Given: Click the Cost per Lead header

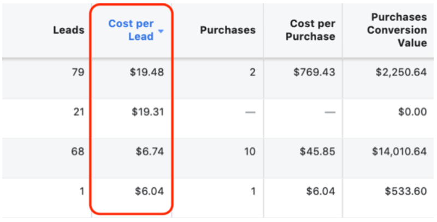Looking at the screenshot, I should pos(131,30).
